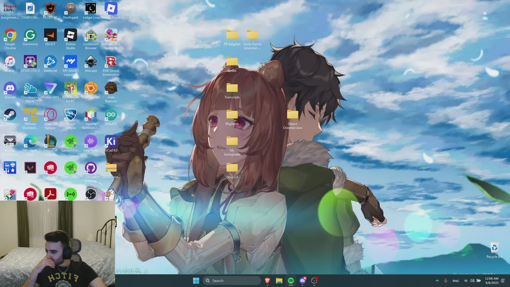The image size is (510, 287).
Task: Select the ProjectLibre Assignment file
Action: 10,11
